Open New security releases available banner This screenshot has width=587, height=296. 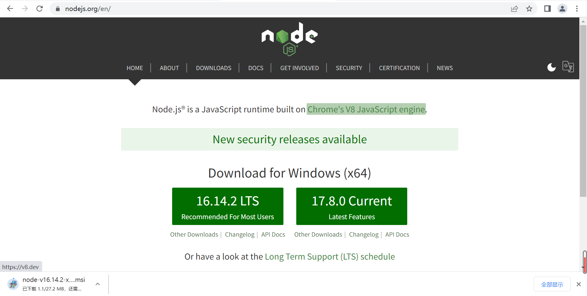tap(290, 139)
